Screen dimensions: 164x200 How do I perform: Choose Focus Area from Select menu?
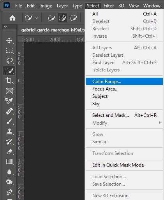(124, 89)
